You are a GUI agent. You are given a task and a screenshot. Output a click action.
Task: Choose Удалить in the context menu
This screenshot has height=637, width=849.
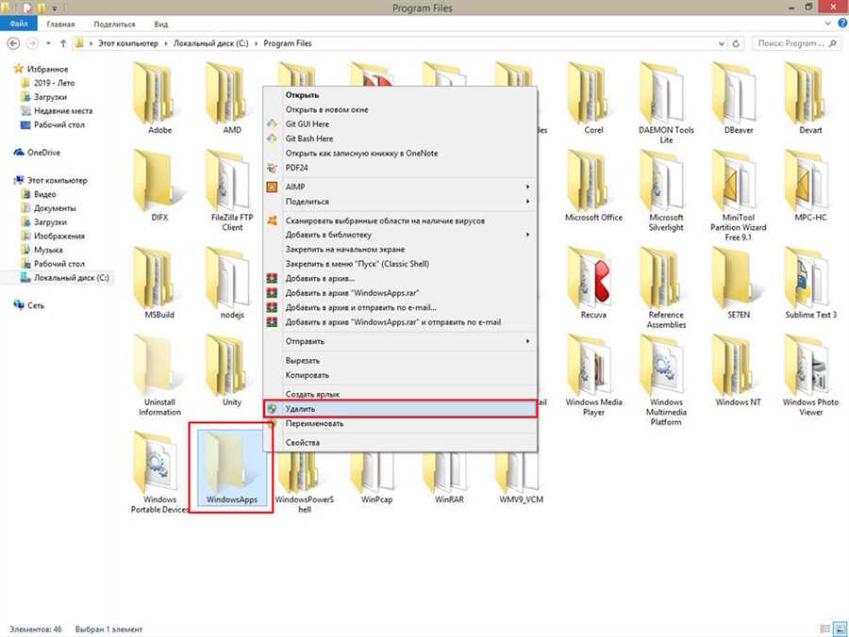(x=400, y=409)
